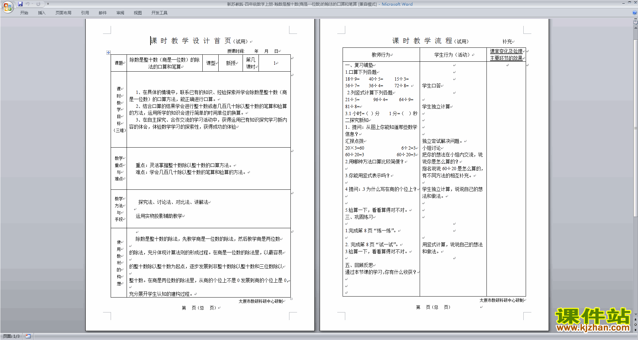638x340 pixels.
Task: Click the vertical scrollbar up arrow
Action: pyautogui.click(x=636, y=28)
